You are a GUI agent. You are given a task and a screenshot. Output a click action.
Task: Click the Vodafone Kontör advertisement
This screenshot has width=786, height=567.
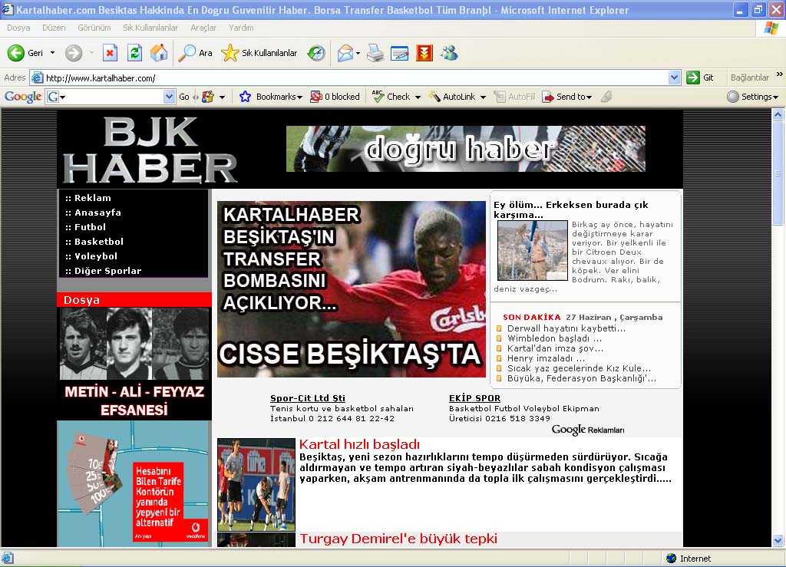(134, 483)
